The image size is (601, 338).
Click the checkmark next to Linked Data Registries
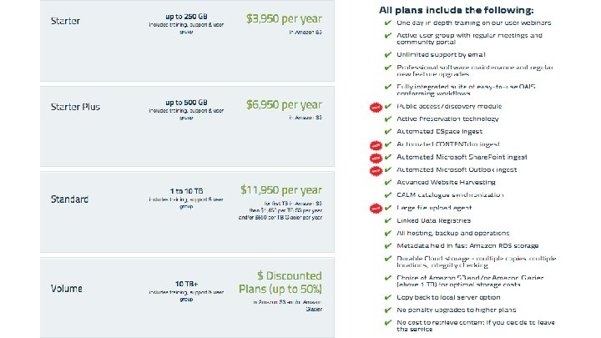[387, 219]
